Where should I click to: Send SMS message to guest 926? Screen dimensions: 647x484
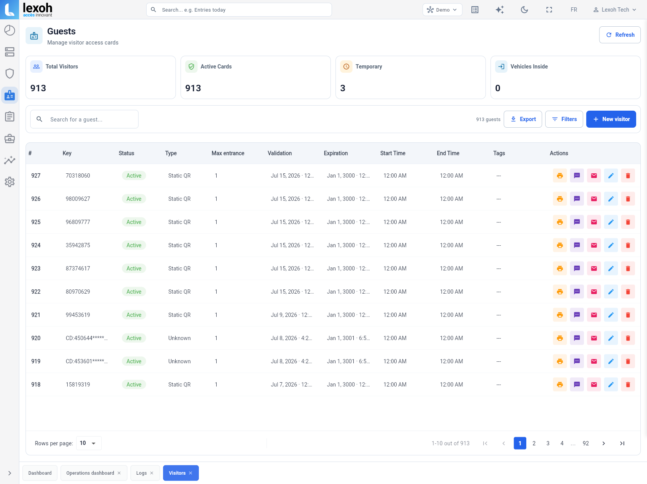tap(577, 199)
